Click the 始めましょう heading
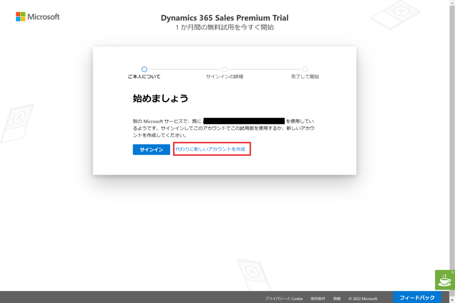455x303 pixels. point(160,98)
